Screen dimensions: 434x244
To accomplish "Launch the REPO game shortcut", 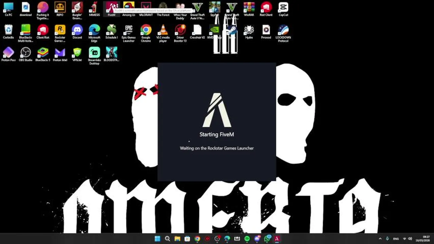I will (x=60, y=9).
